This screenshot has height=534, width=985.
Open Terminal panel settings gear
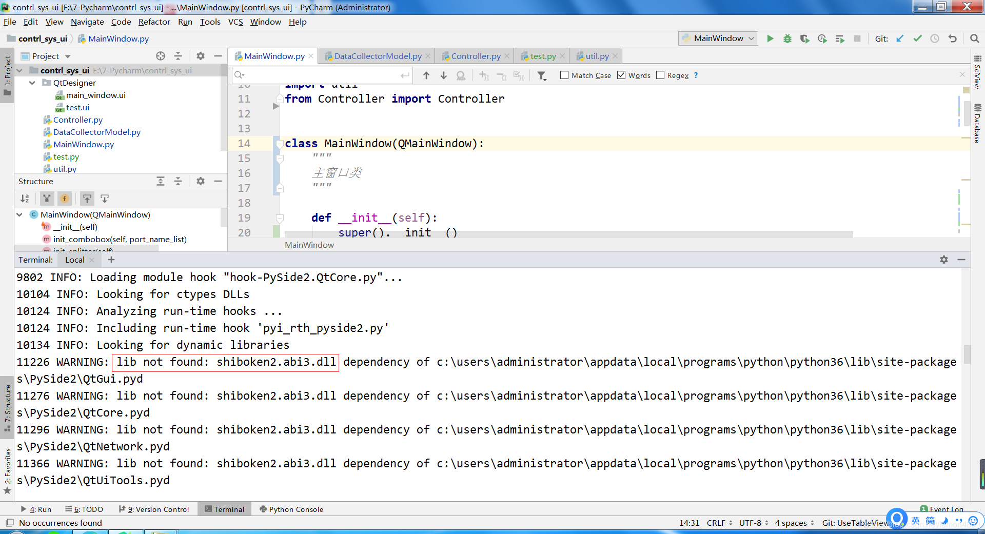click(944, 260)
